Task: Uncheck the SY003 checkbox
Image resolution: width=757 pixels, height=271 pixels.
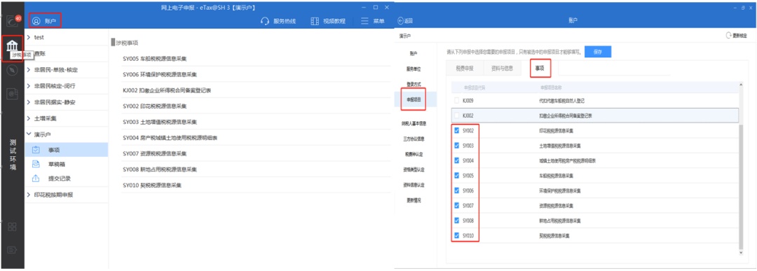Action: point(457,146)
